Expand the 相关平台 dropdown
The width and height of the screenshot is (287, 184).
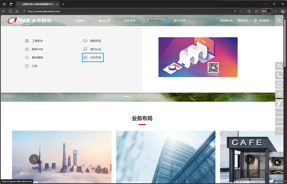click(244, 21)
